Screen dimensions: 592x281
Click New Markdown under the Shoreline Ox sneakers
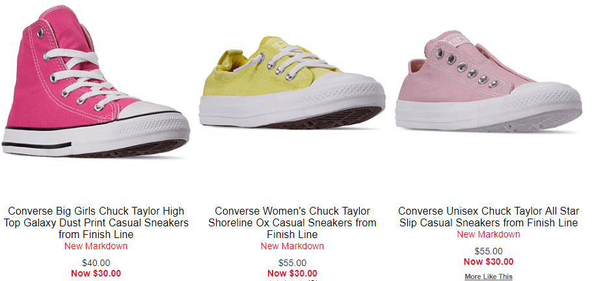tap(292, 247)
